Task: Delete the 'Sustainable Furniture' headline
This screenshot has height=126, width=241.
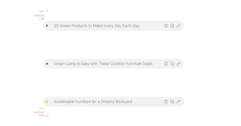Action: pyautogui.click(x=166, y=102)
